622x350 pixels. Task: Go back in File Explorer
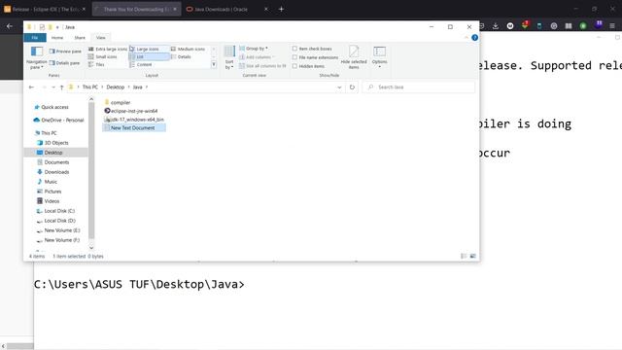coord(31,87)
